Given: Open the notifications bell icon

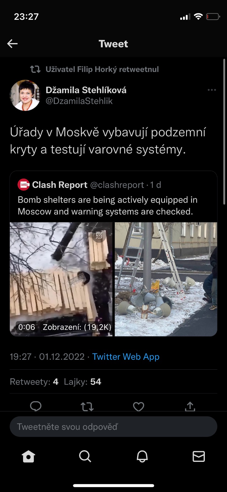Looking at the screenshot, I should (142, 456).
